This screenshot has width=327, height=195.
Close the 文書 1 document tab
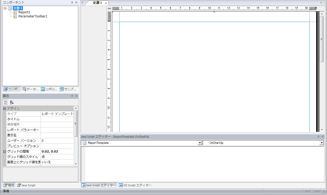click(106, 3)
